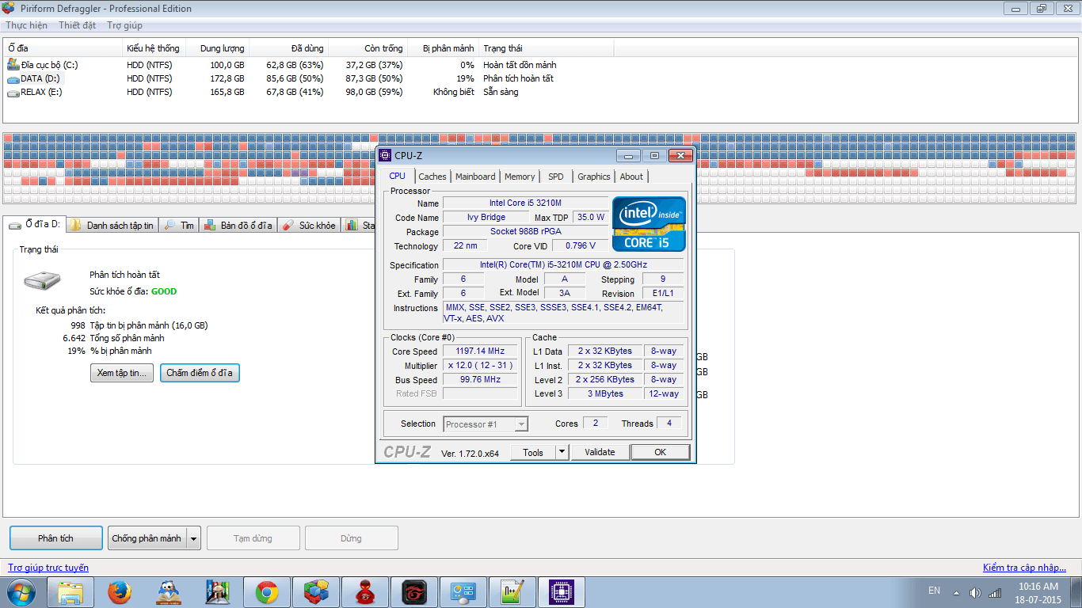Click the network signal tray icon
The width and height of the screenshot is (1082, 608).
tap(995, 593)
